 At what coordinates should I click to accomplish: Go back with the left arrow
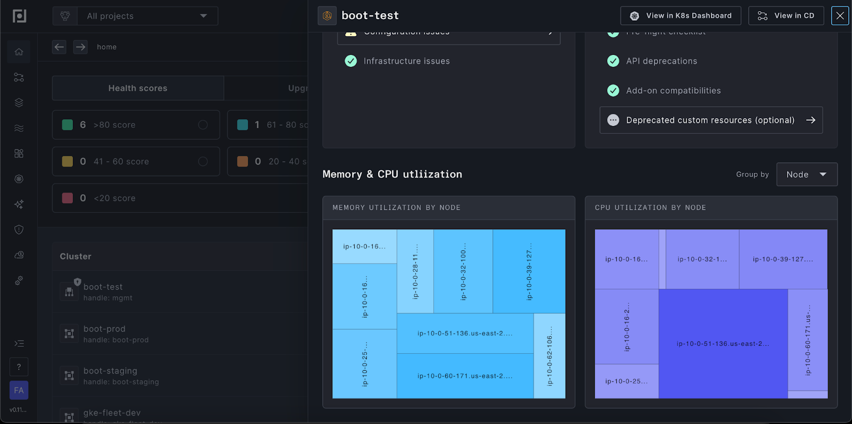point(59,47)
